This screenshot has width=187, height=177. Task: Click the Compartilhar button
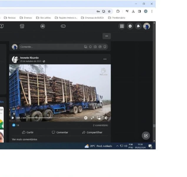(92, 132)
